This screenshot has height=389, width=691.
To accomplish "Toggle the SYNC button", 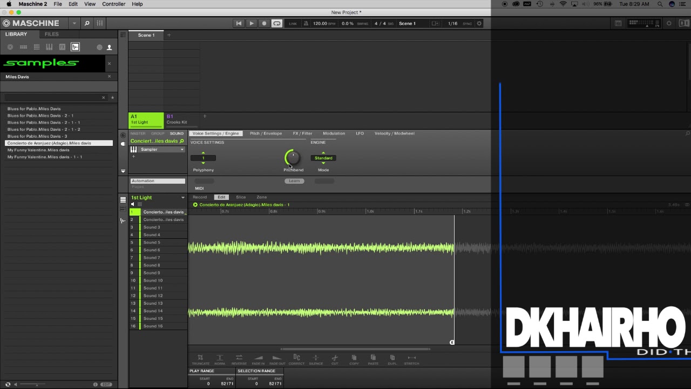I will (x=467, y=24).
